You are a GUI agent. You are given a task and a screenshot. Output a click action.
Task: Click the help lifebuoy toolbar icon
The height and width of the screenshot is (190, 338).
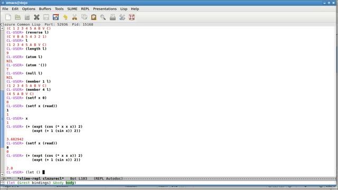132,17
